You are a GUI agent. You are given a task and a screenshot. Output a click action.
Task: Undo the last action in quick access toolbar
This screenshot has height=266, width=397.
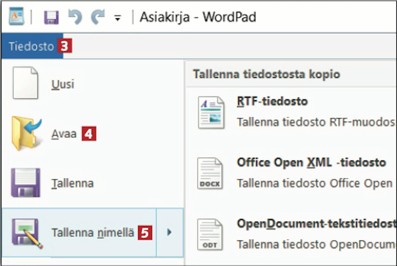coord(75,17)
